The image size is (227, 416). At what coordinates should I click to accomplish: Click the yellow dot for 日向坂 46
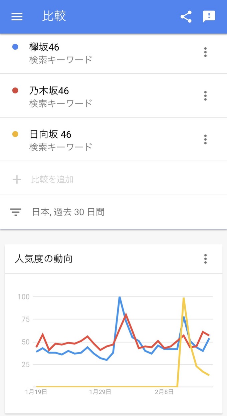15,134
